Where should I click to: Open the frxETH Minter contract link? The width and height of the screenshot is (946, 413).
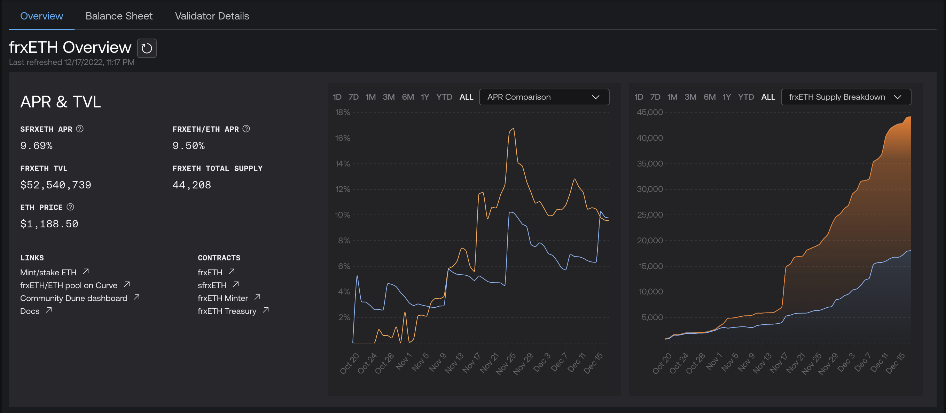[x=222, y=298]
